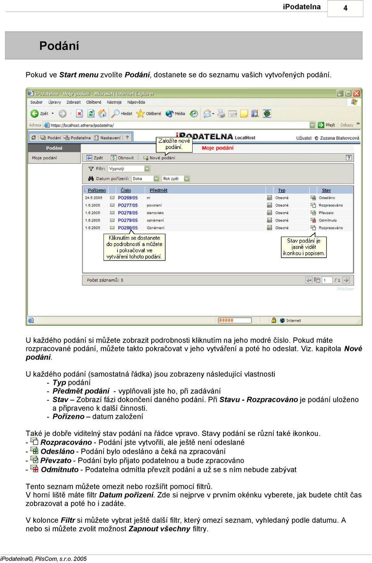This screenshot has height=563, width=372.
Task: Go to the IE Home page icon
Action: coord(102,114)
